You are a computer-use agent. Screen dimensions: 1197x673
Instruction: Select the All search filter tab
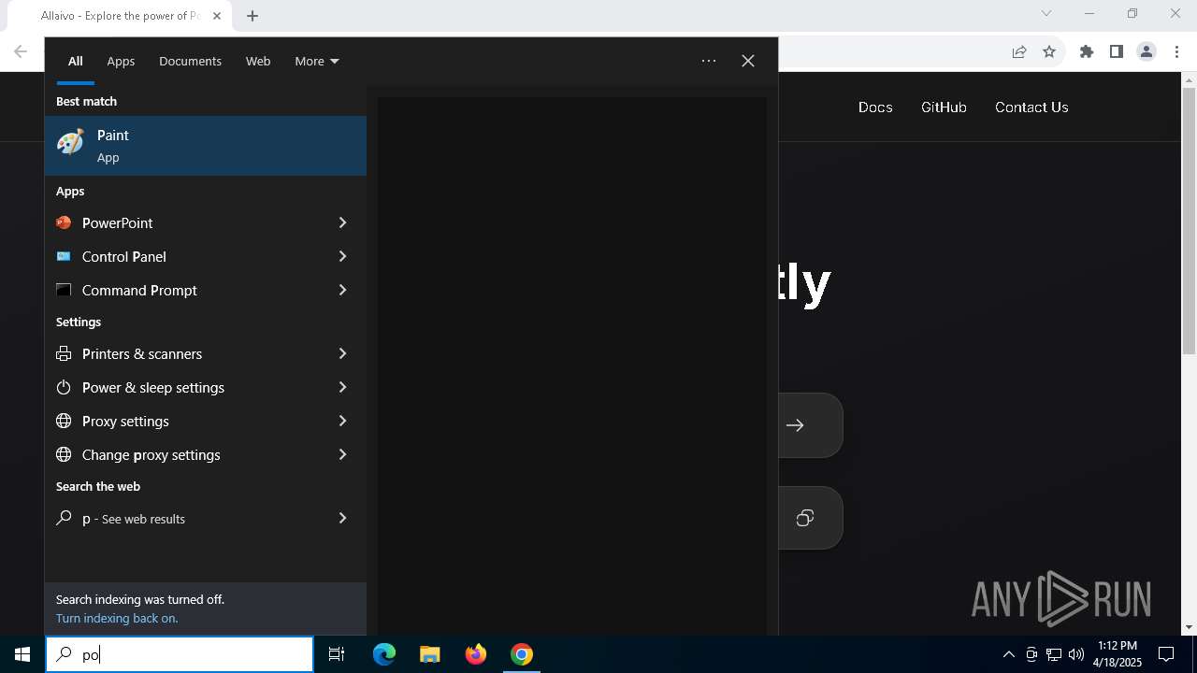click(76, 61)
